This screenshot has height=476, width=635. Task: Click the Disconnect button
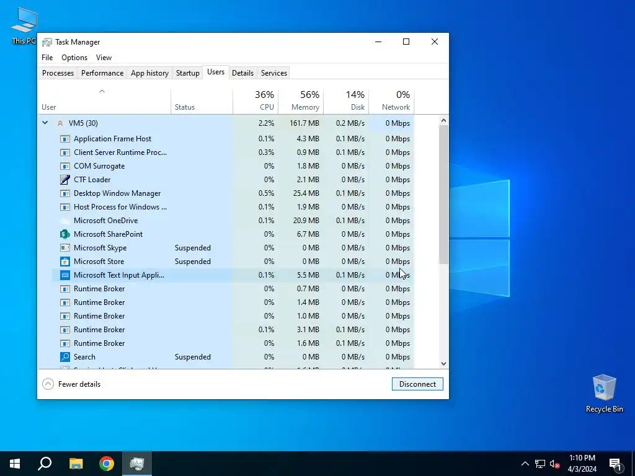[417, 384]
